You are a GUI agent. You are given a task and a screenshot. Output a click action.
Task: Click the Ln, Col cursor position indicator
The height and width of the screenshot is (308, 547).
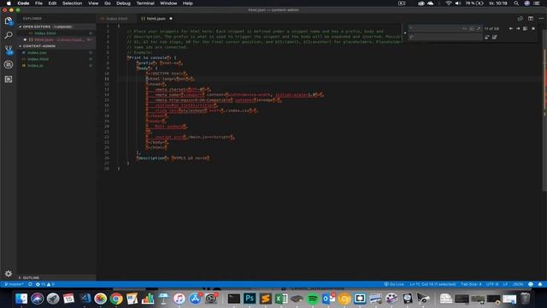click(433, 284)
